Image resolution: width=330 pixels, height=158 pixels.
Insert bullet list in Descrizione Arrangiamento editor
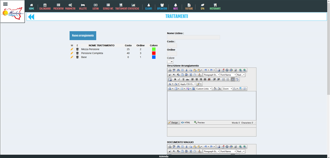(227, 79)
